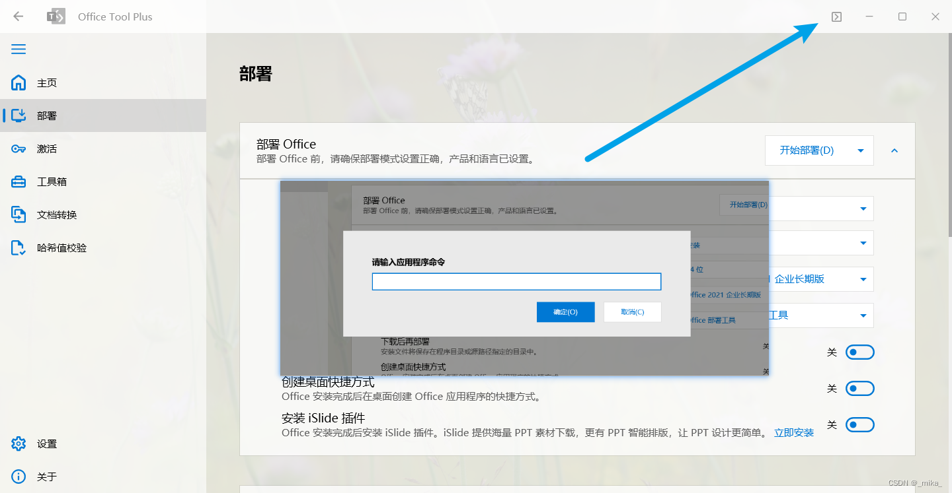Screen dimensions: 952x493
Task: Click 取消(C) in the dialog image
Action: pos(633,312)
